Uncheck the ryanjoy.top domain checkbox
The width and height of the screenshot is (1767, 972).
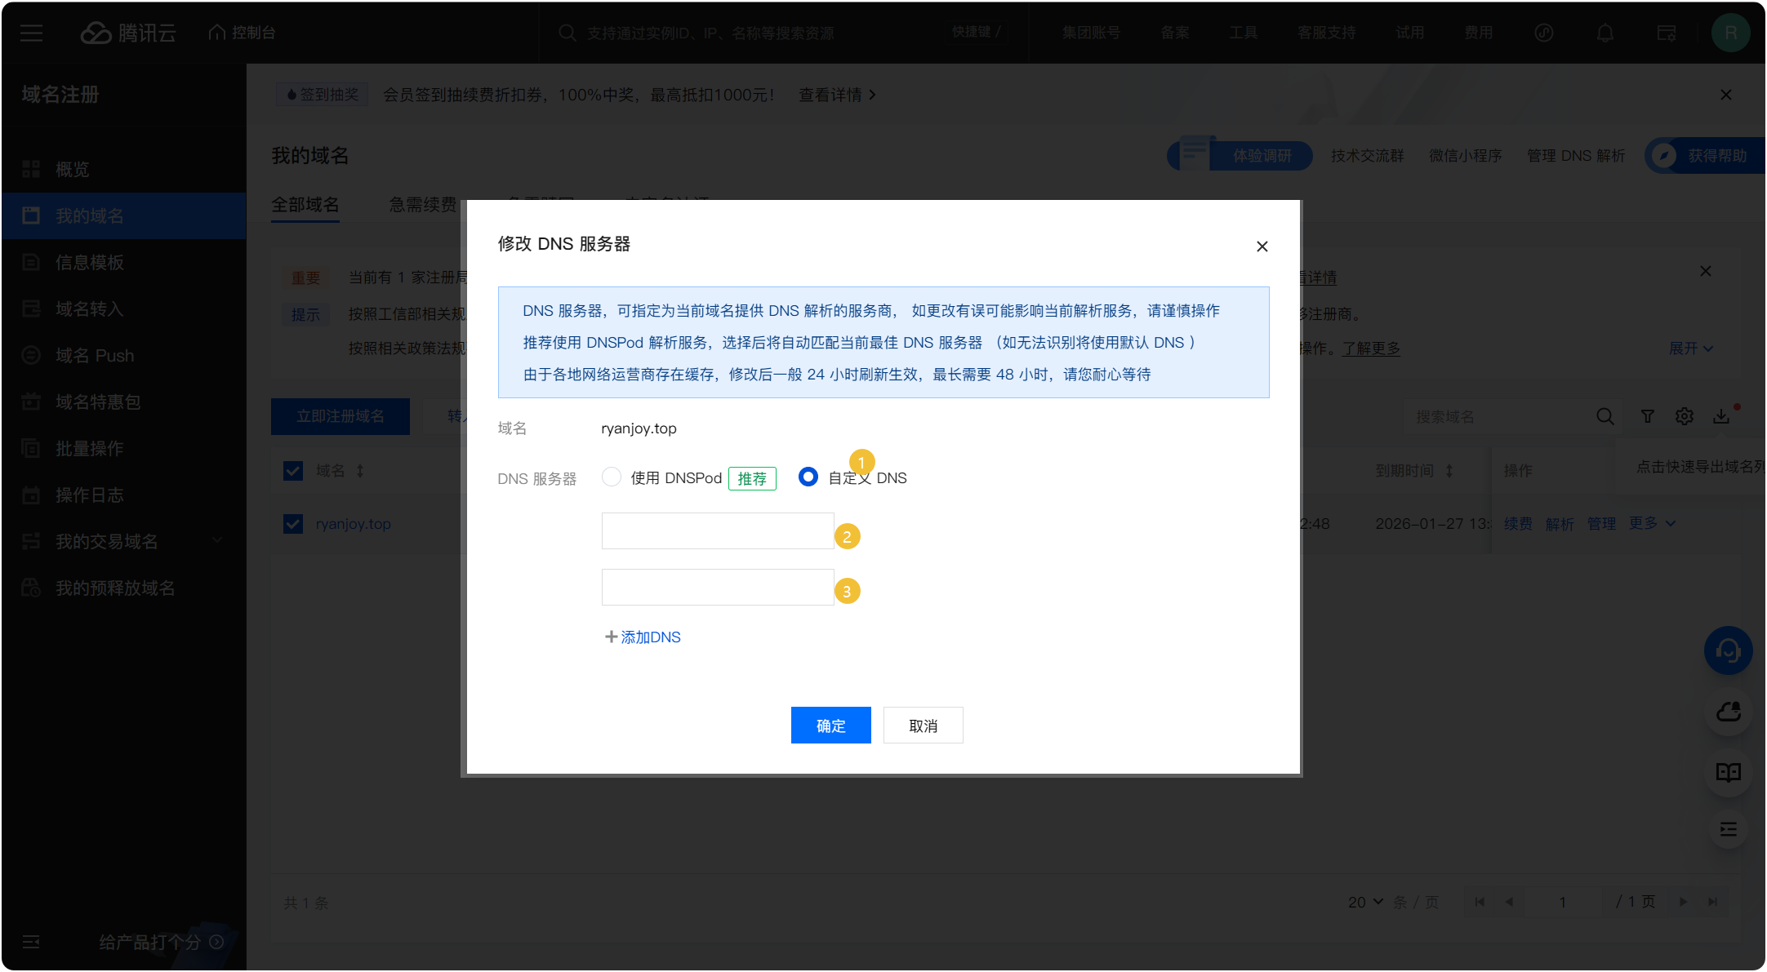click(292, 523)
